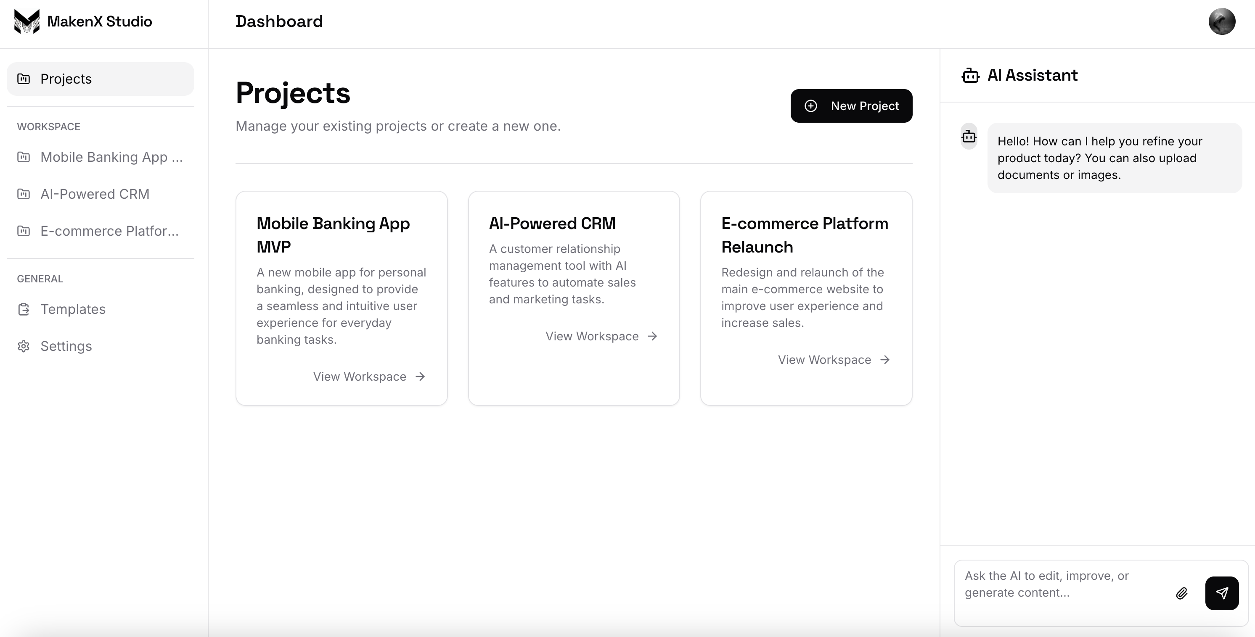Click the AI-Powered CRM card title
This screenshot has width=1255, height=637.
click(x=552, y=224)
